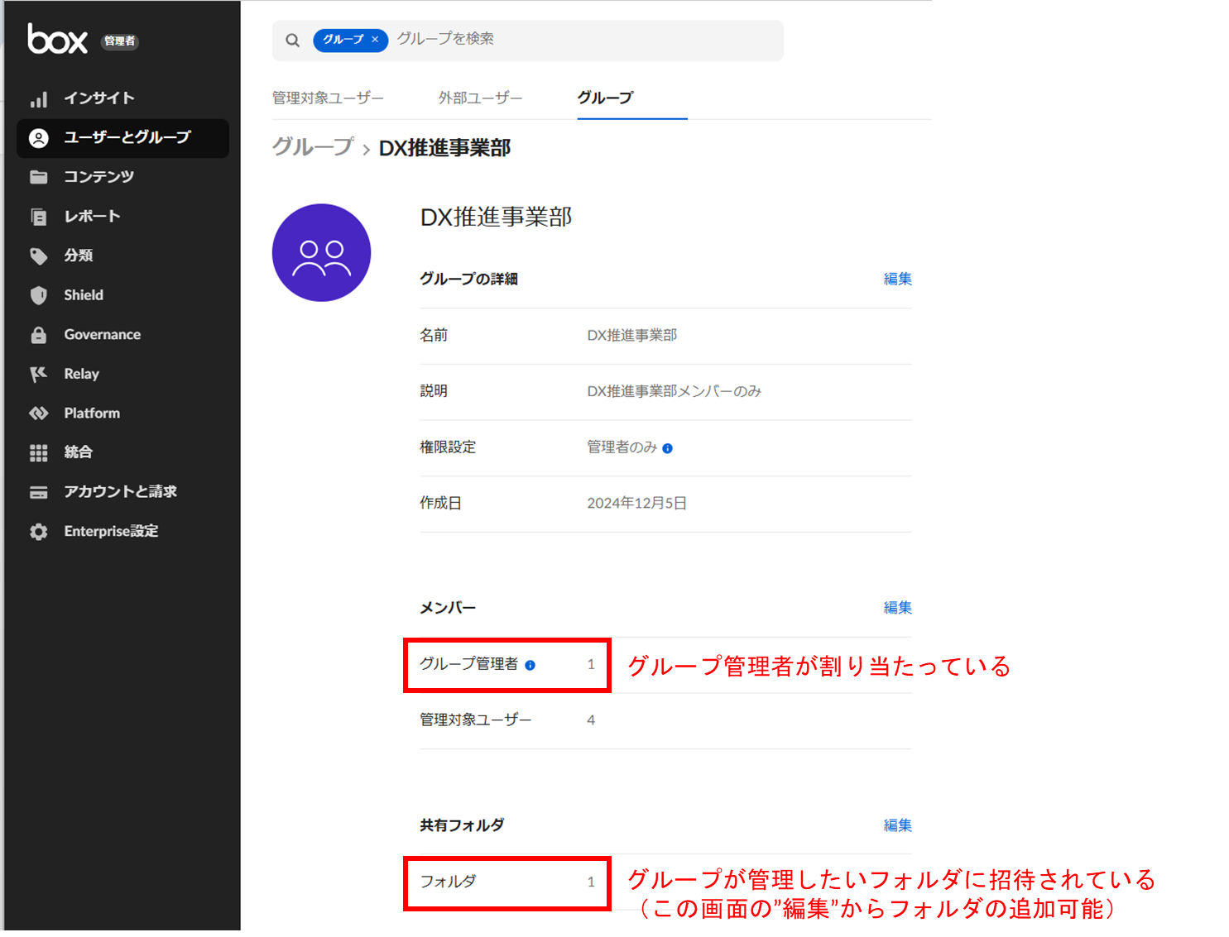This screenshot has height=937, width=1229.
Task: Click the search magnifier icon
Action: 292,41
